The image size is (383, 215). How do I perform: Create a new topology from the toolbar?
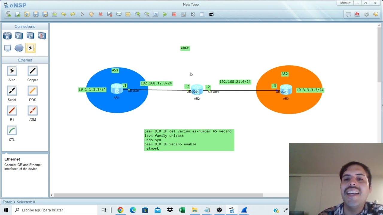point(8,14)
